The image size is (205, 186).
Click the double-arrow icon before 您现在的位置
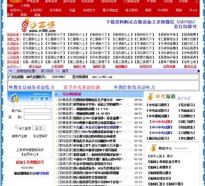(x=10, y=71)
